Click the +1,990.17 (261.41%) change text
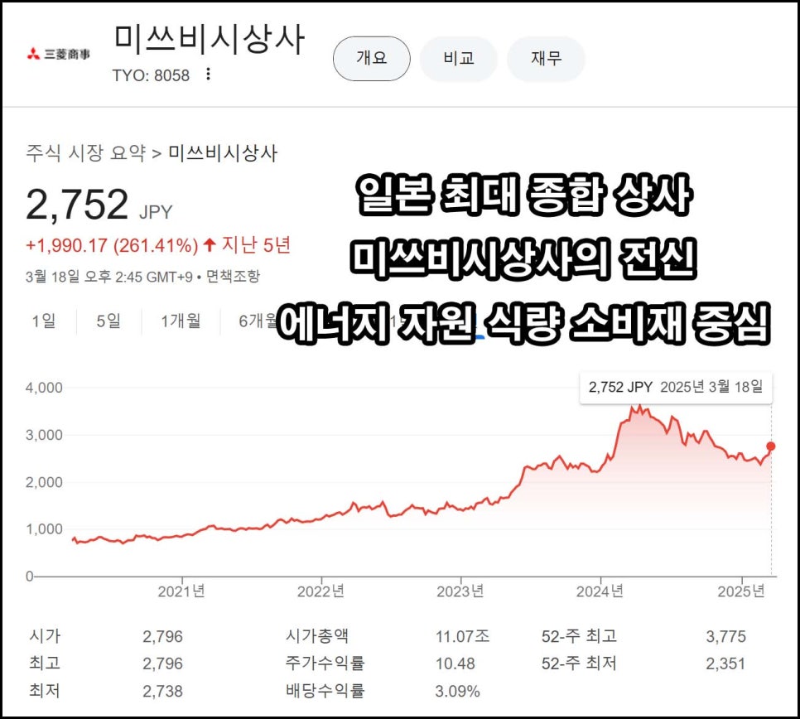This screenshot has width=800, height=719. pyautogui.click(x=112, y=245)
